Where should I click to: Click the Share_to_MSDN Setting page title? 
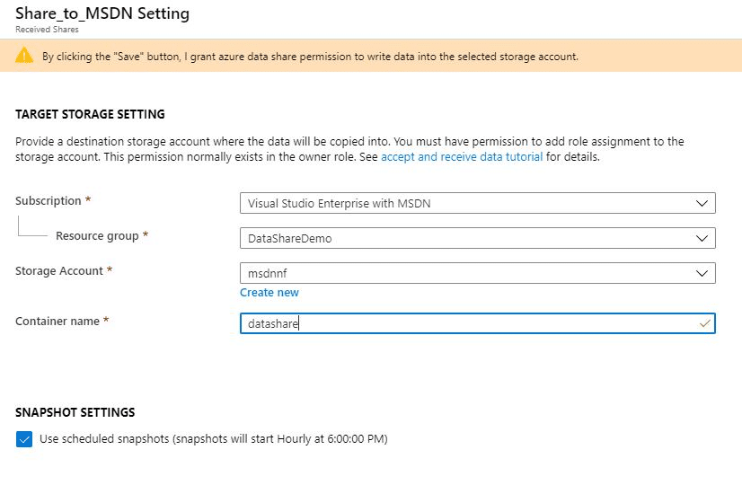102,13
